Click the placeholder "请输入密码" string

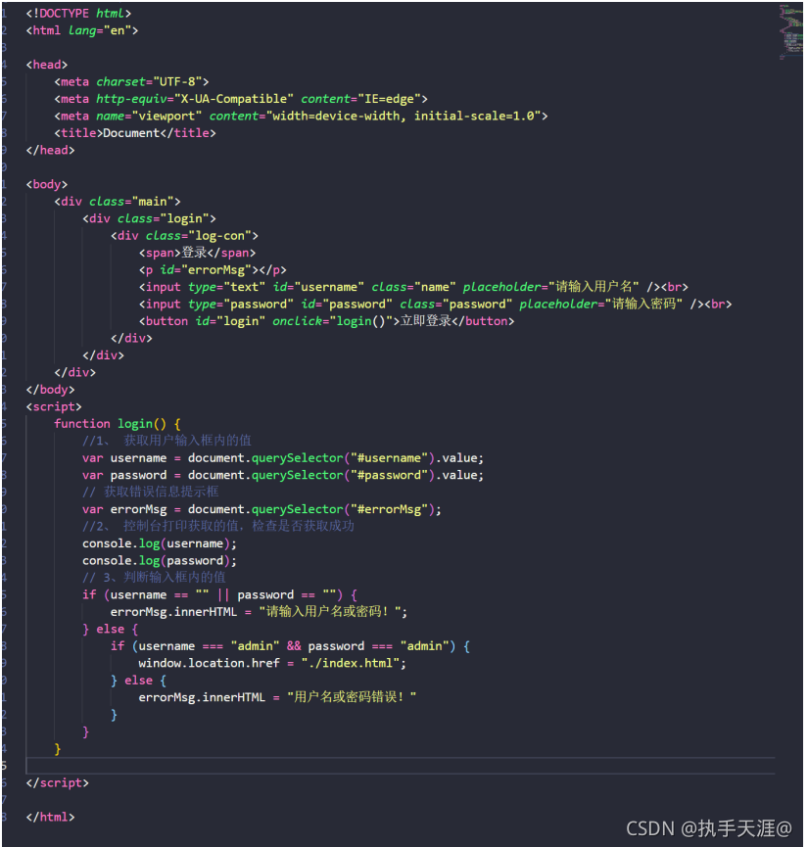click(643, 305)
